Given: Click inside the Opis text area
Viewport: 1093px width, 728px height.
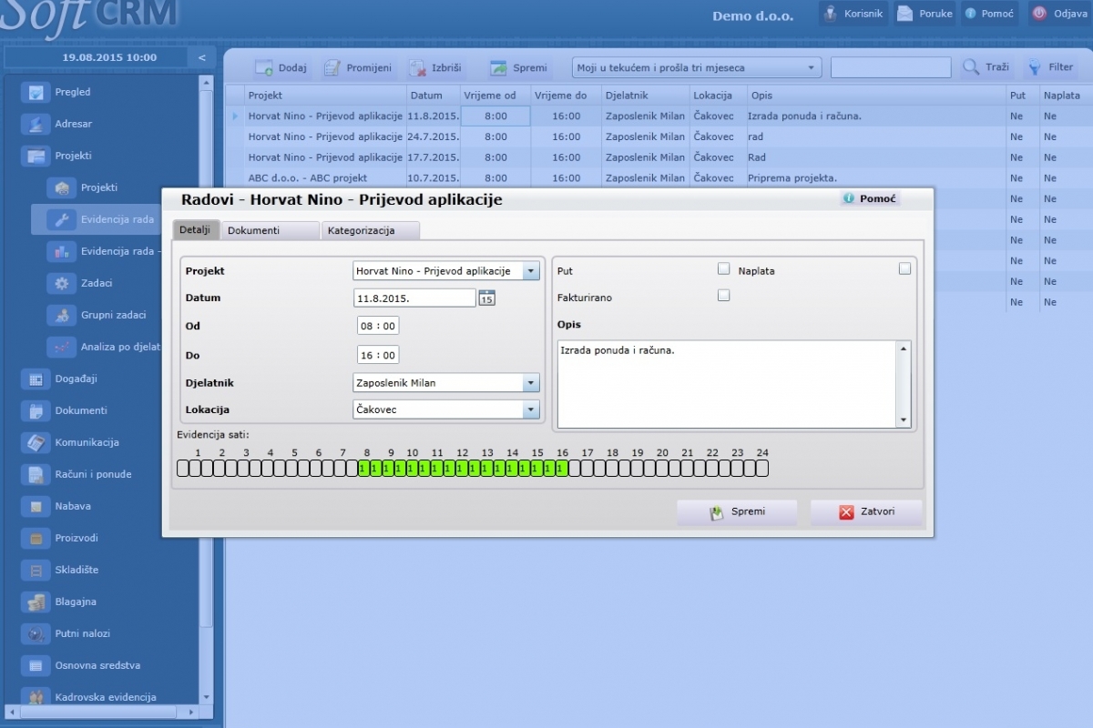Looking at the screenshot, I should [x=727, y=383].
